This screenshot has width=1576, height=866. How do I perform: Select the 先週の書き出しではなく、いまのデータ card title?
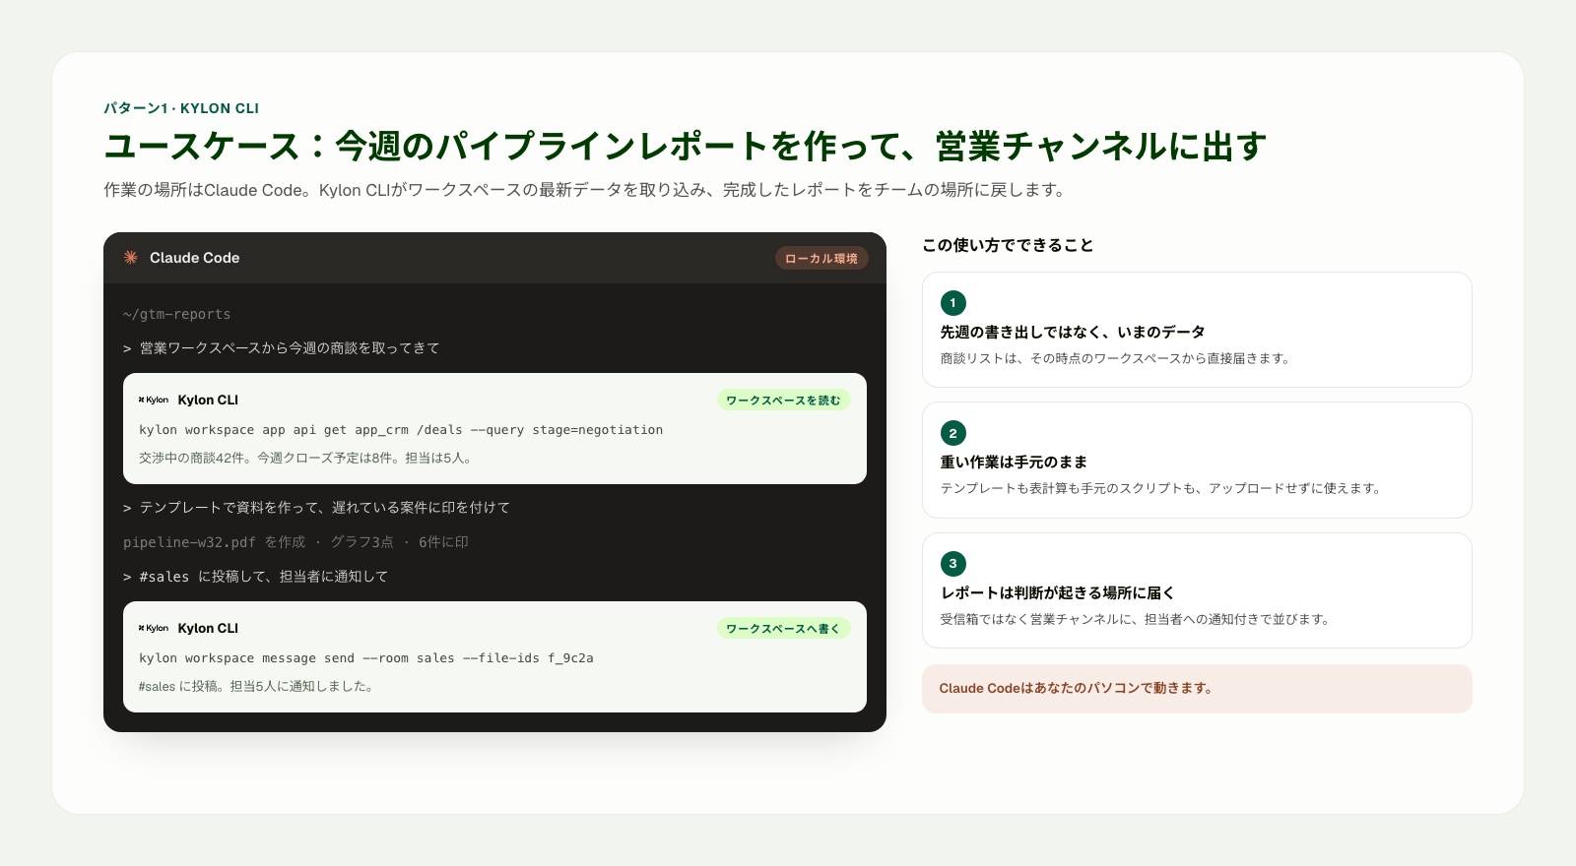click(1073, 333)
